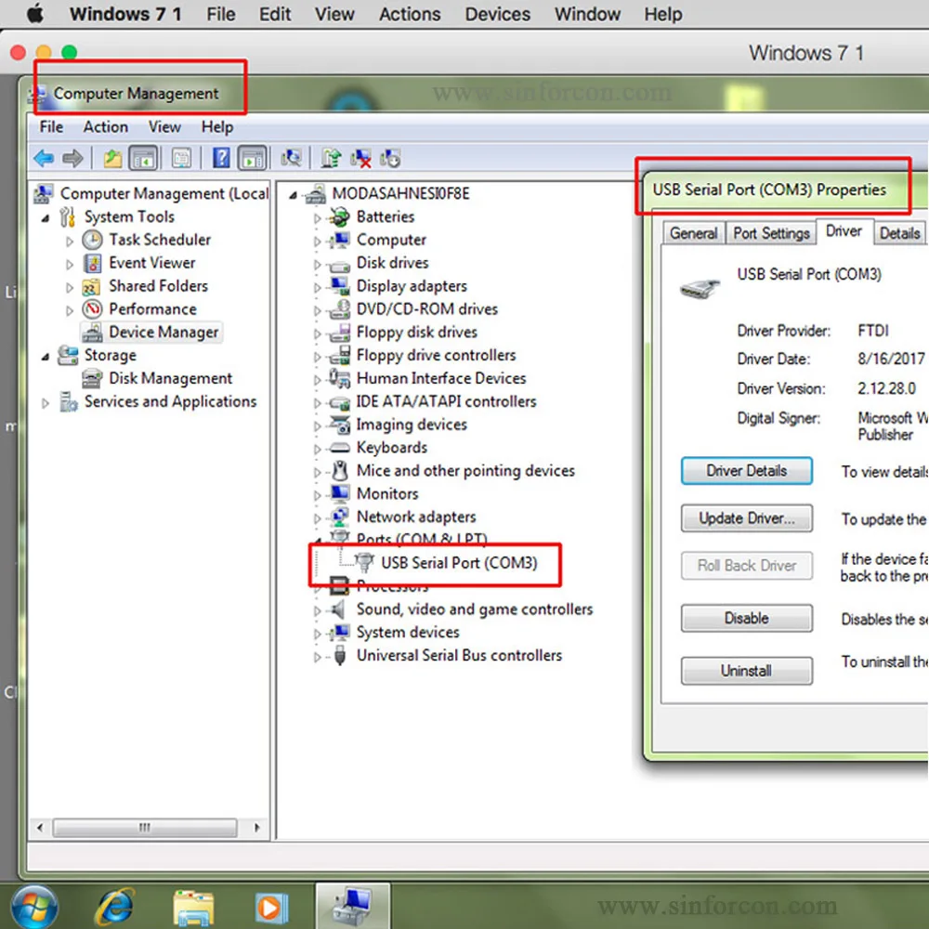Open the Action menu
The image size is (929, 929).
point(105,127)
